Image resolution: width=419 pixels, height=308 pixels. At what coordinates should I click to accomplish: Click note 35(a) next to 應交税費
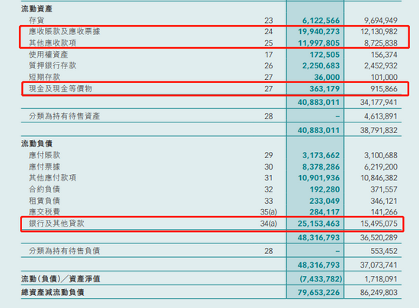click(269, 211)
